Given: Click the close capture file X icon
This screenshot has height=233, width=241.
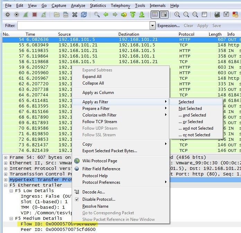Looking at the screenshot, I should click(75, 15).
